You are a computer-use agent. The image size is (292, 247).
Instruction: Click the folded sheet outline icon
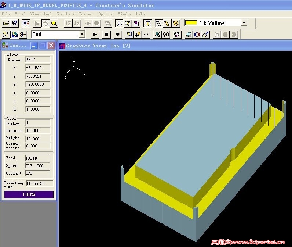tap(166, 35)
